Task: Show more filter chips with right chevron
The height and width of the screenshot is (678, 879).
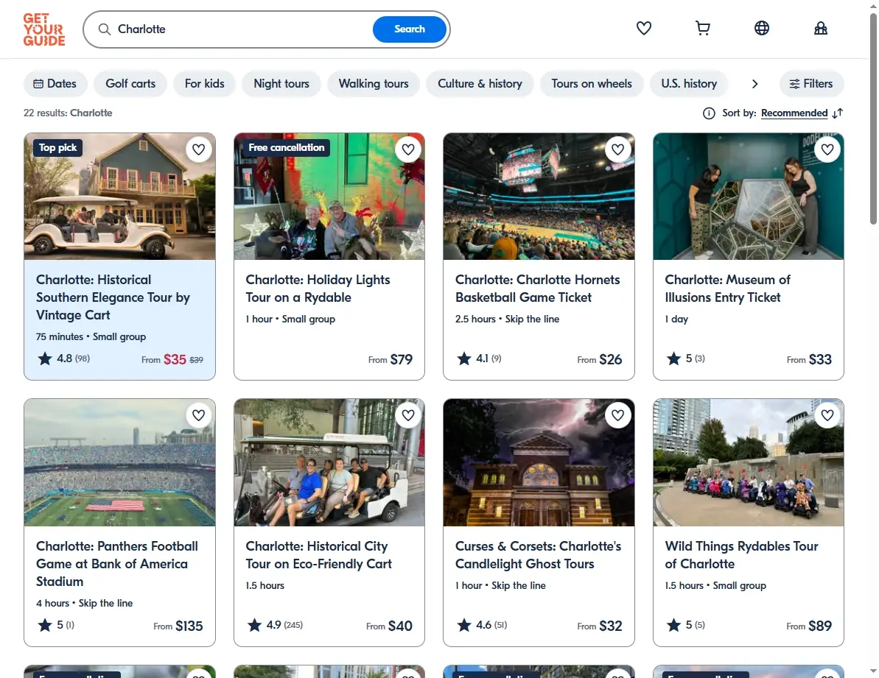Action: pyautogui.click(x=754, y=84)
